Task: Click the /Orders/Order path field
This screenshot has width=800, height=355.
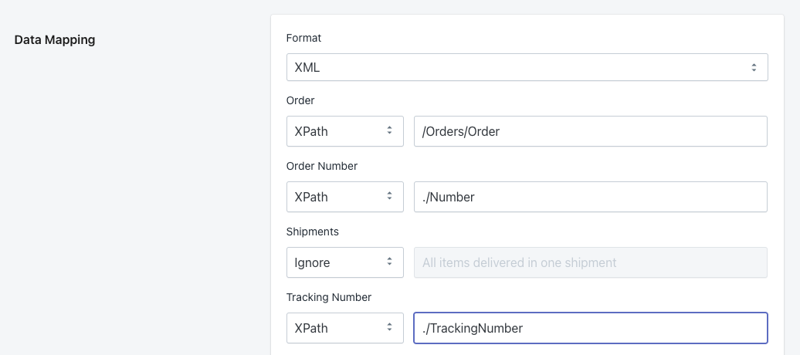Action: tap(590, 131)
